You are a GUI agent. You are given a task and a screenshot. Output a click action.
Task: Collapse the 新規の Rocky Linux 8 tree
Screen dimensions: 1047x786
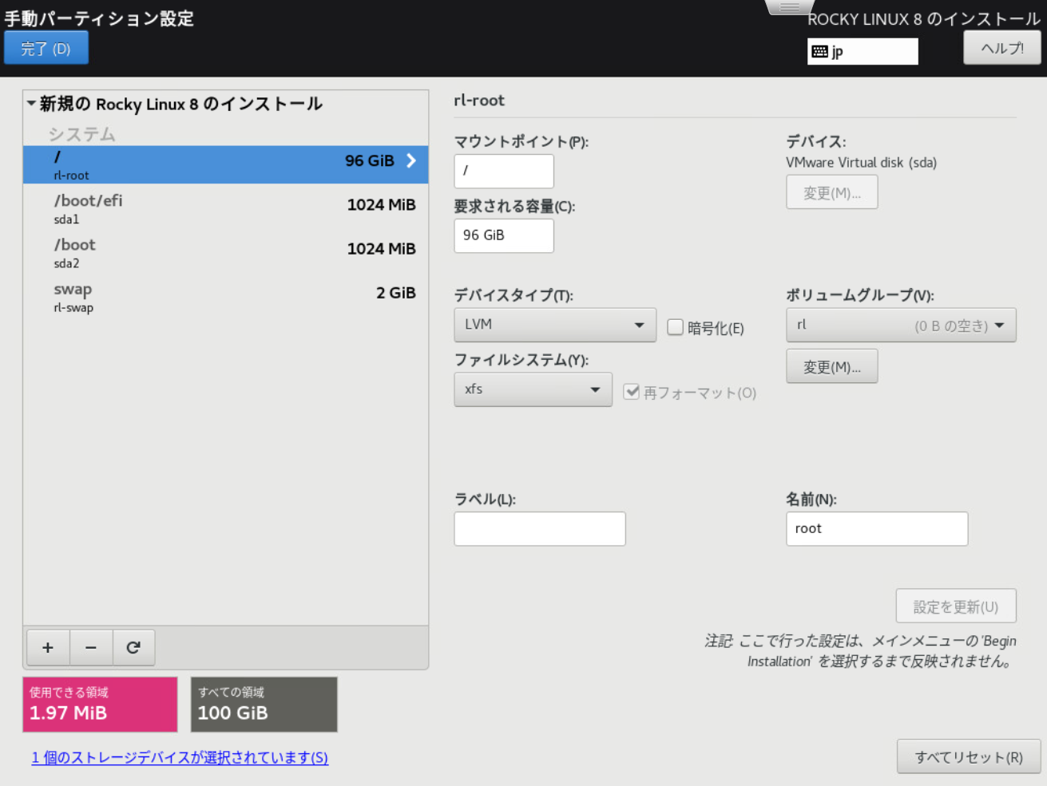(31, 103)
